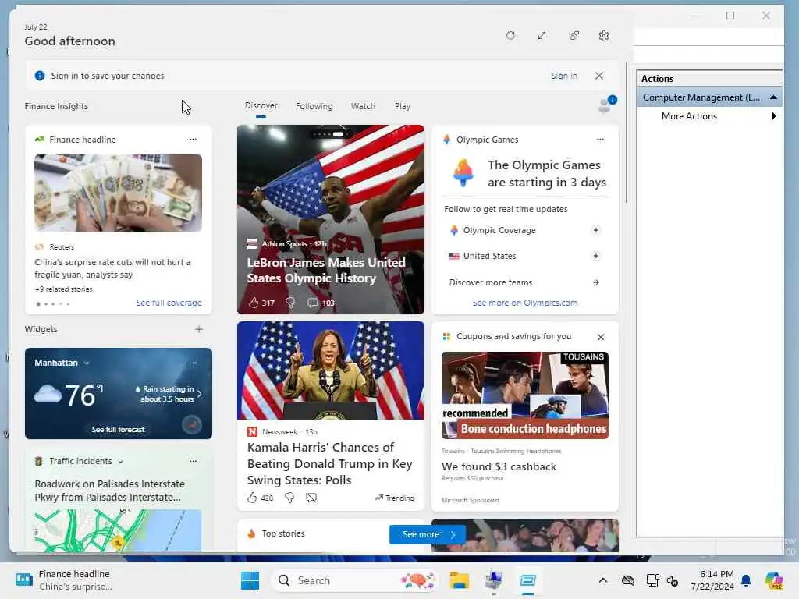Add a widget with plus button
This screenshot has height=599, width=799.
(x=199, y=329)
